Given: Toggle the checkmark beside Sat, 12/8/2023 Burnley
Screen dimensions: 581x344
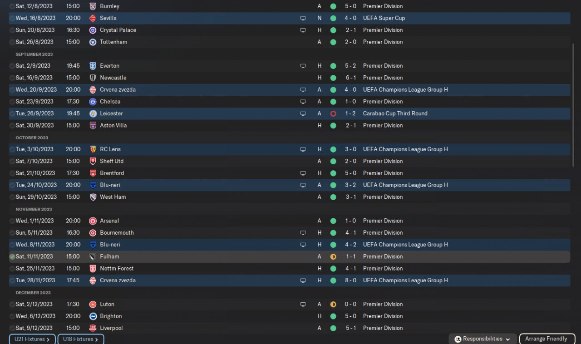Looking at the screenshot, I should 12,6.
